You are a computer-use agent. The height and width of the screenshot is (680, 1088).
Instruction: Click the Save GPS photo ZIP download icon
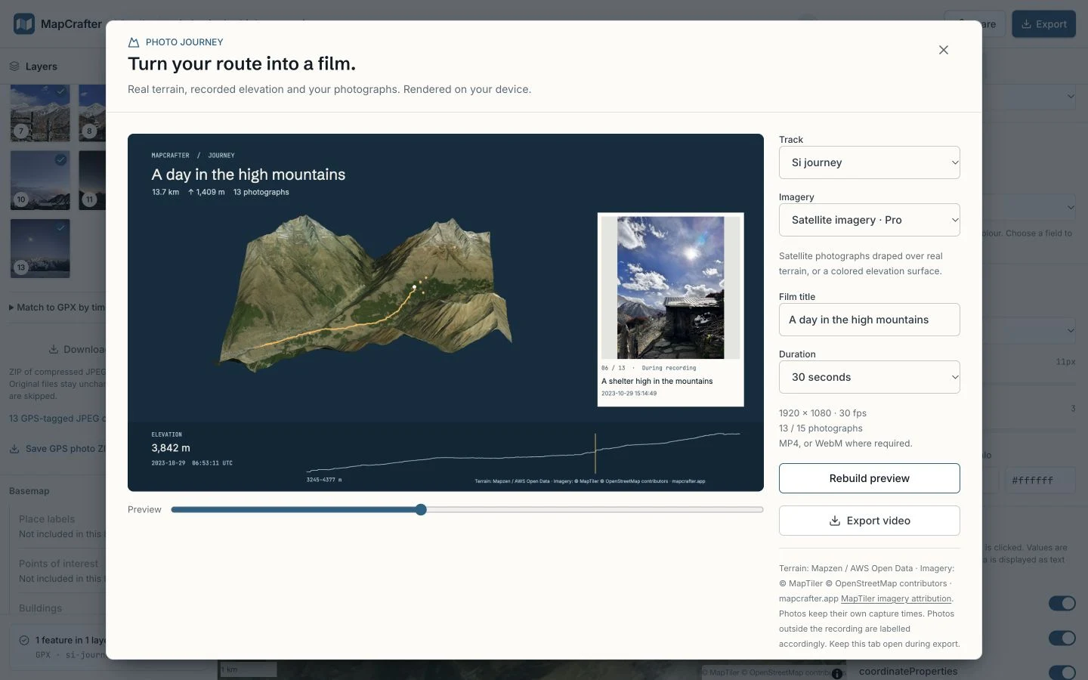point(14,448)
